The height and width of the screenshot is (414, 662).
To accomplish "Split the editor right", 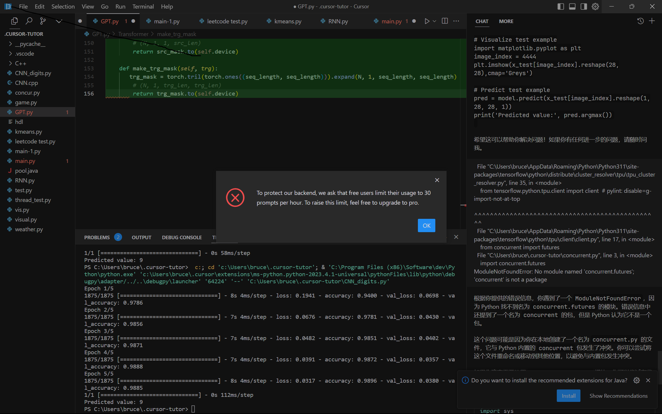I will click(445, 21).
